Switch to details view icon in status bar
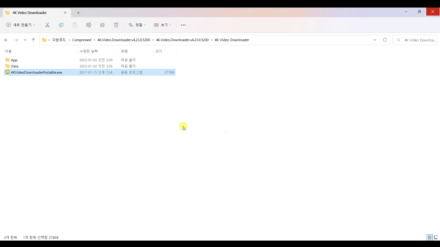 (x=429, y=237)
